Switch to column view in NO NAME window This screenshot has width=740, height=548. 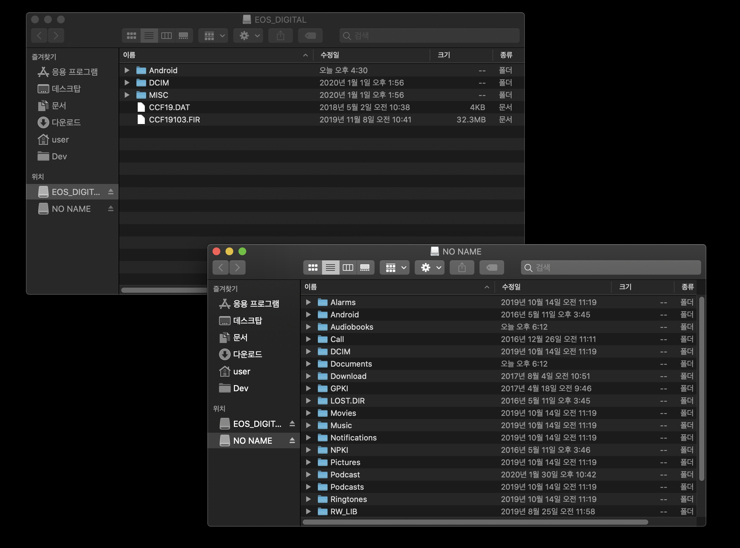pos(347,268)
